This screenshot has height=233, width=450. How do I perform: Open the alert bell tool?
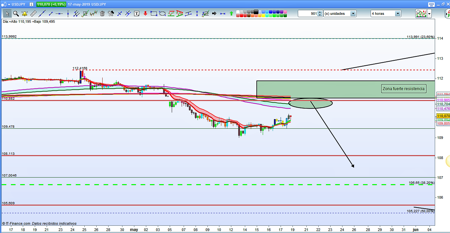pos(24,14)
